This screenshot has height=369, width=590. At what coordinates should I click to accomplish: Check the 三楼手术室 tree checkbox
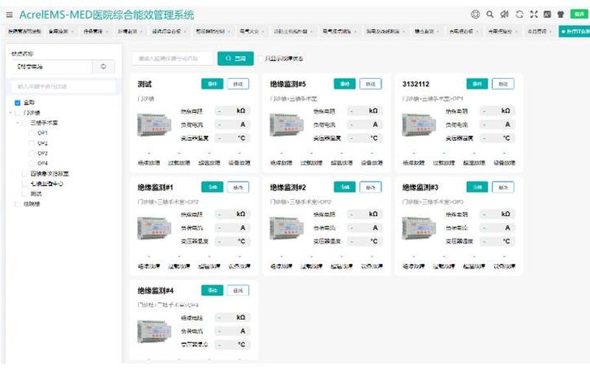tap(25, 123)
